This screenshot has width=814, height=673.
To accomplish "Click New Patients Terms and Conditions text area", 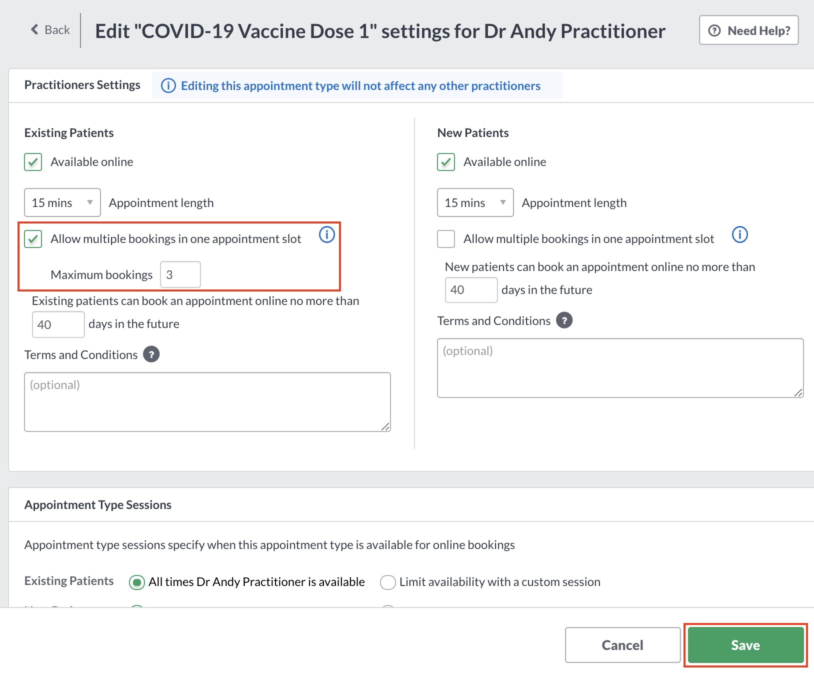I will tap(620, 368).
